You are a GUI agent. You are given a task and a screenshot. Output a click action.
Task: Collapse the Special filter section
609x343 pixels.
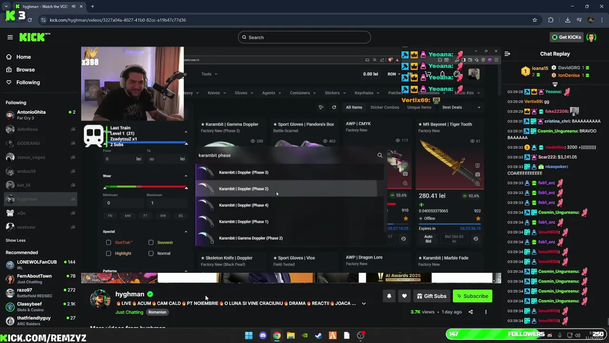186,232
